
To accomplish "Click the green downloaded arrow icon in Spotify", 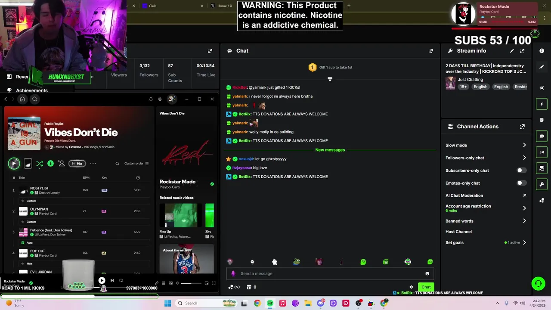I will 50,164.
